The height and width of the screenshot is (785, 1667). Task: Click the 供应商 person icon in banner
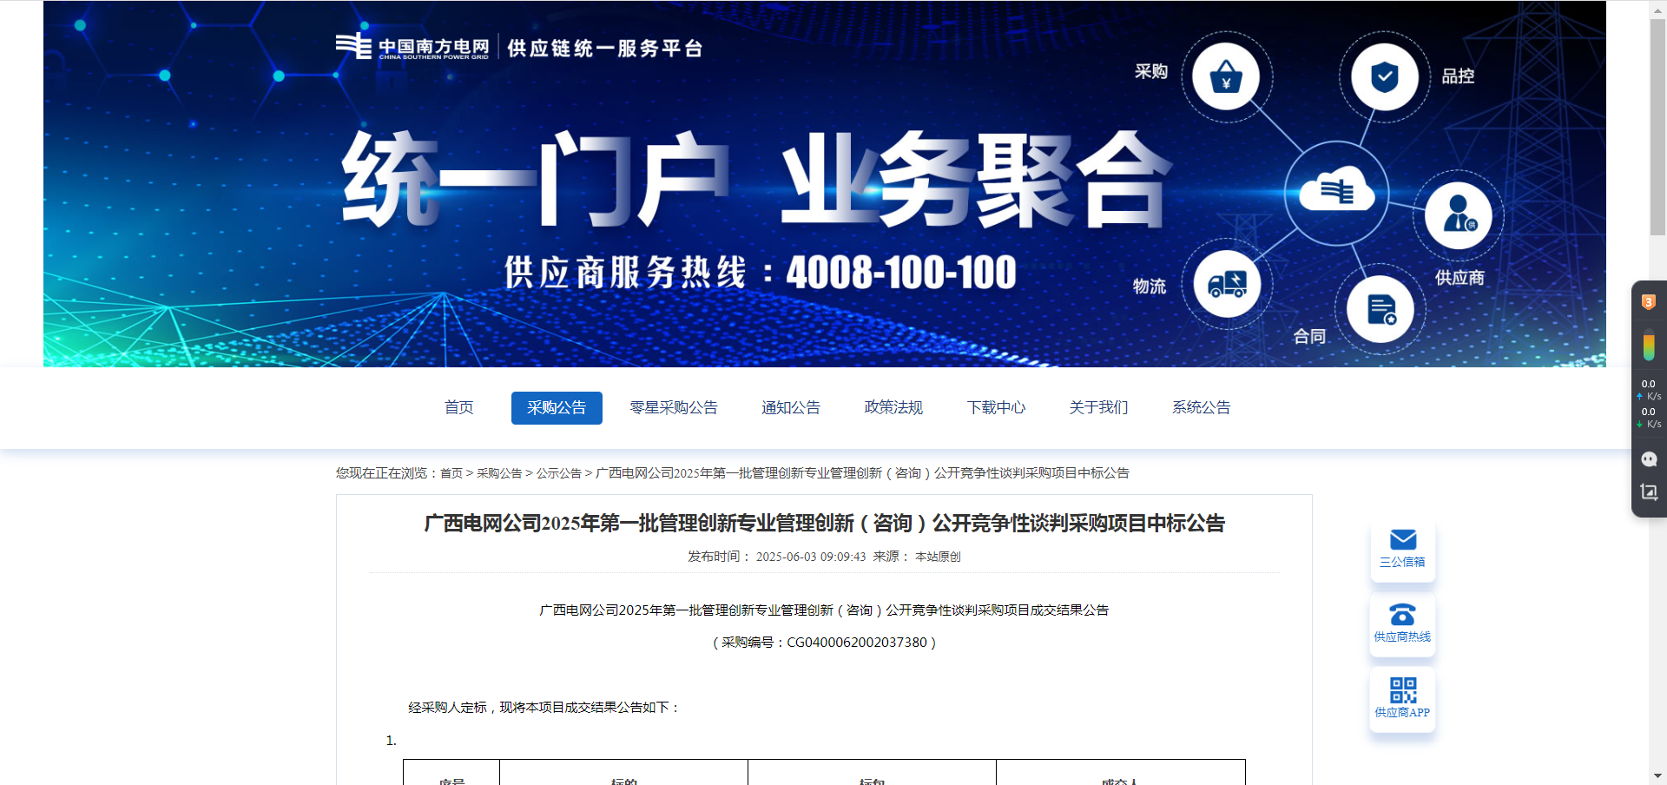pos(1459,214)
